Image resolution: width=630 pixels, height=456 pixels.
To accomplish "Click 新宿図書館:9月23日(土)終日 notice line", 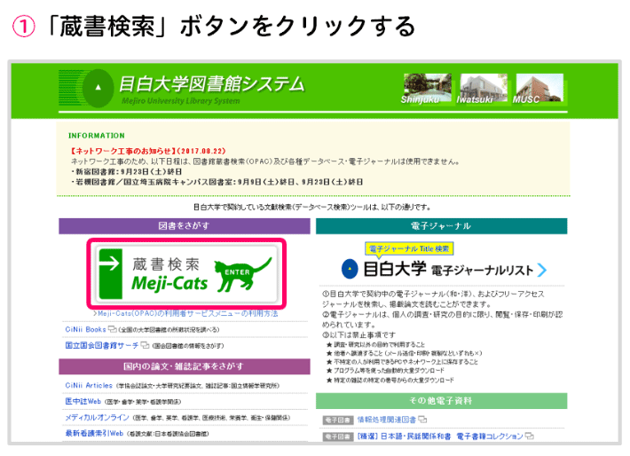I will 127,172.
